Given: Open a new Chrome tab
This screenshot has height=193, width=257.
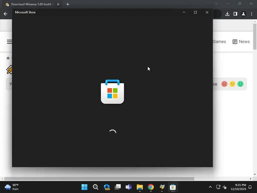Looking at the screenshot, I should [68, 4].
